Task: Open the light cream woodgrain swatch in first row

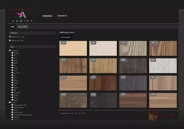Action: click(73, 48)
